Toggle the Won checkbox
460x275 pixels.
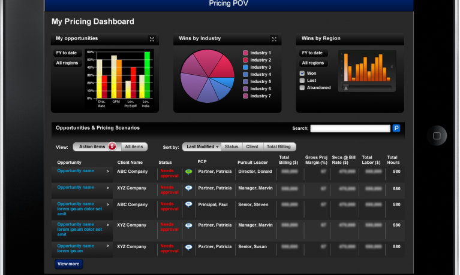(x=302, y=74)
